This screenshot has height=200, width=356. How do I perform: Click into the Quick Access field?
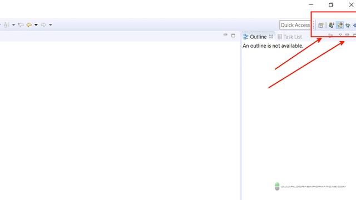click(x=295, y=25)
